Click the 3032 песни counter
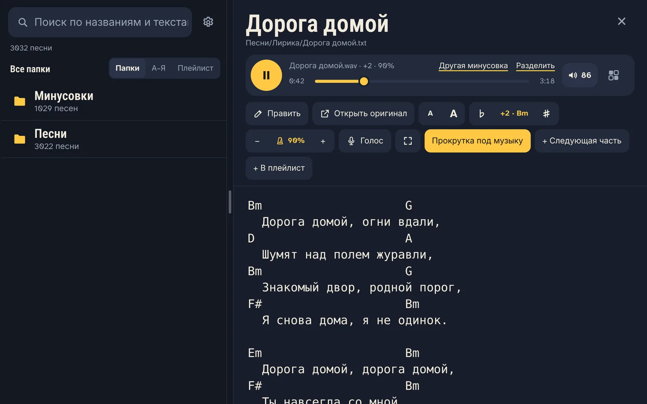This screenshot has width=647, height=404. pyautogui.click(x=31, y=48)
